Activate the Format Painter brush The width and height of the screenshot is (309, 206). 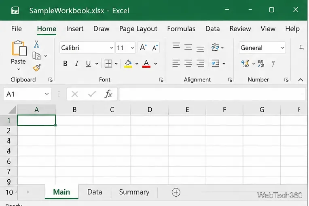pos(37,68)
